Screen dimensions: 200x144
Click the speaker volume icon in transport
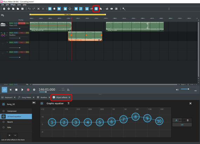(177, 90)
